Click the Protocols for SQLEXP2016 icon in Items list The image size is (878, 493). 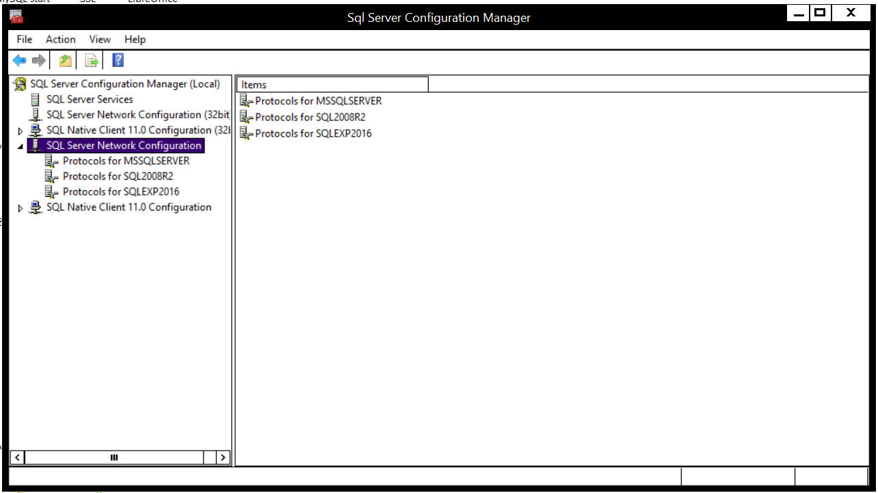[x=246, y=134]
